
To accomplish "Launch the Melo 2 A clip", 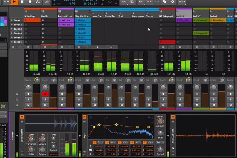I will [66, 20].
